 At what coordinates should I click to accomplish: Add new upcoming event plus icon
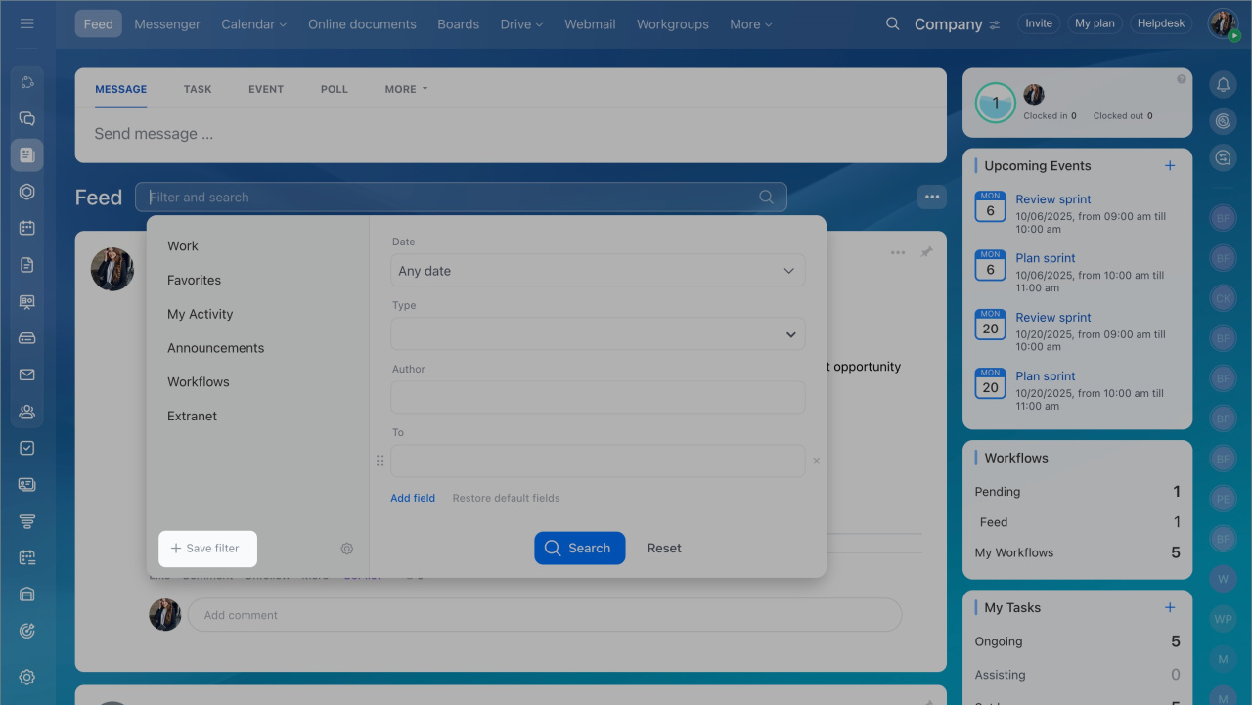pyautogui.click(x=1170, y=166)
